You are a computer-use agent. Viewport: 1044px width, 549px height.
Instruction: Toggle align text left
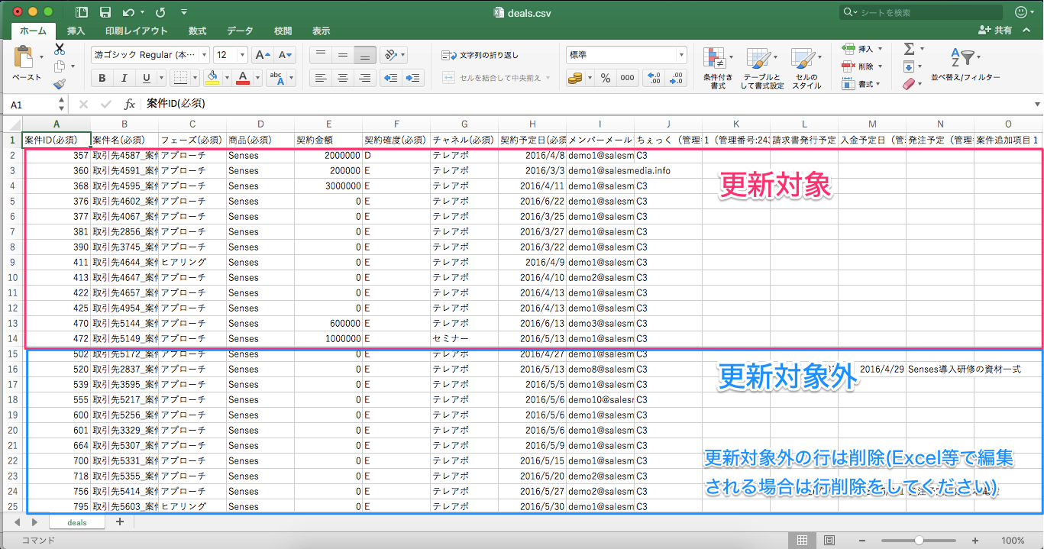tap(321, 78)
